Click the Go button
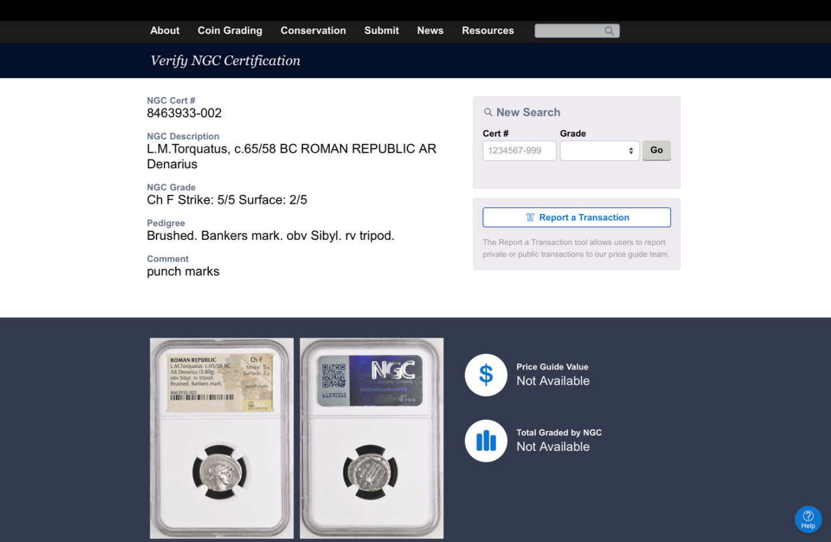Viewport: 831px width, 542px height. pyautogui.click(x=657, y=150)
